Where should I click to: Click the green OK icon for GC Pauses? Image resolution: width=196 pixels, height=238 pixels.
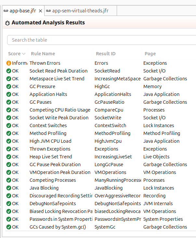click(9, 102)
